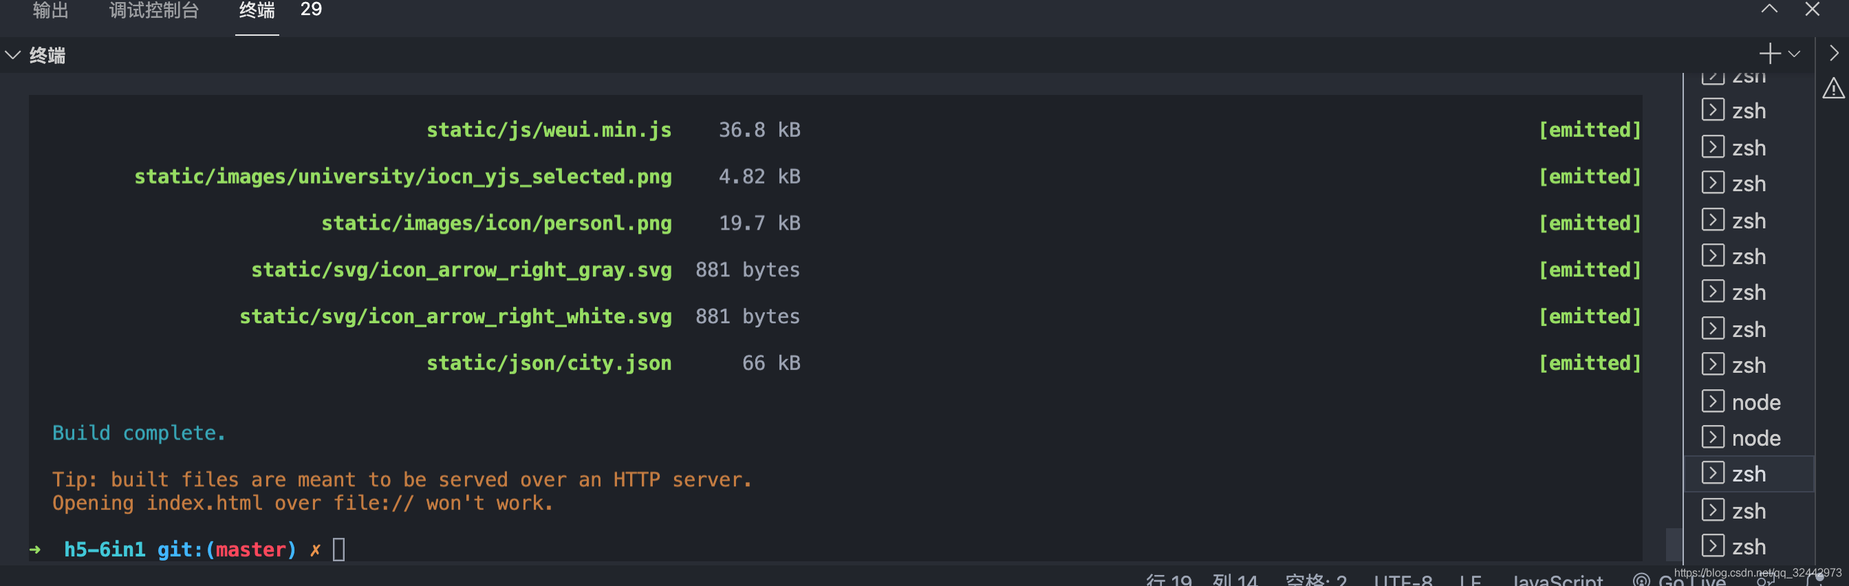Switch to the 输出 panel tab
Screen dimensions: 1849x586
(x=50, y=10)
